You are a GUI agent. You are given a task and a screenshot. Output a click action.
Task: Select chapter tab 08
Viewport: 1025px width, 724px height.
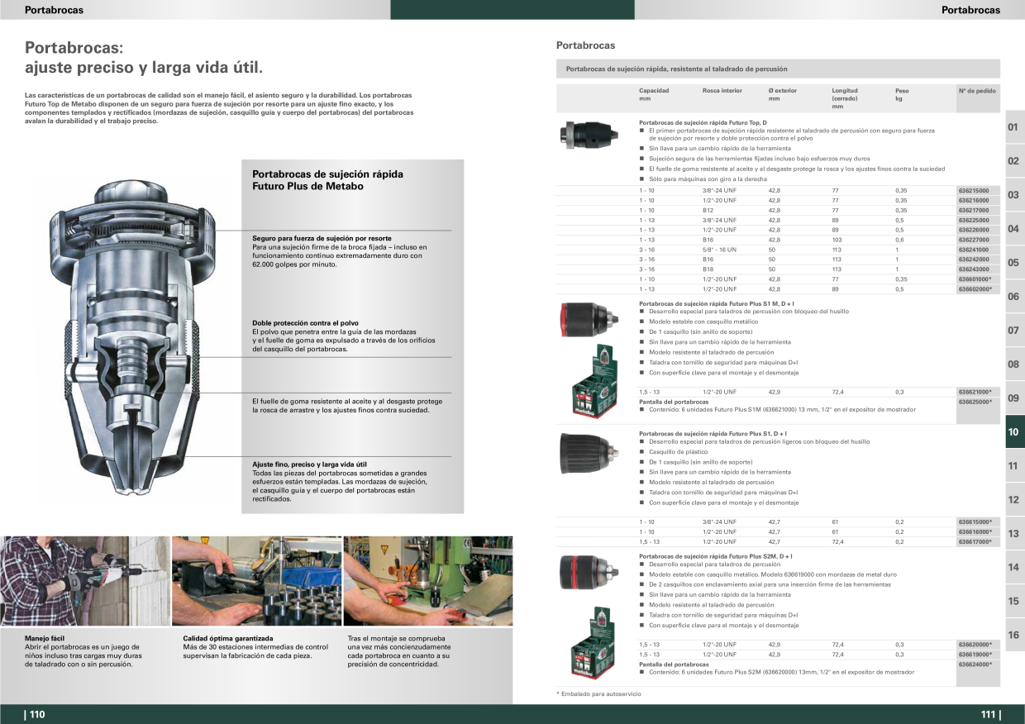pos(1014,364)
